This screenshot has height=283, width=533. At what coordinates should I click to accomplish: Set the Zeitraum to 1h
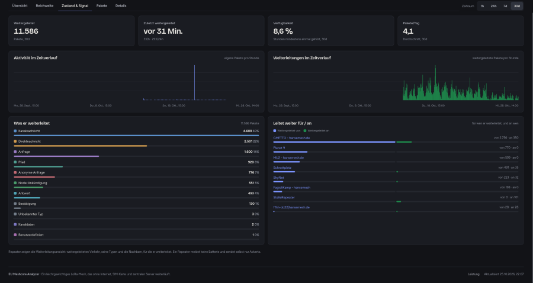482,6
